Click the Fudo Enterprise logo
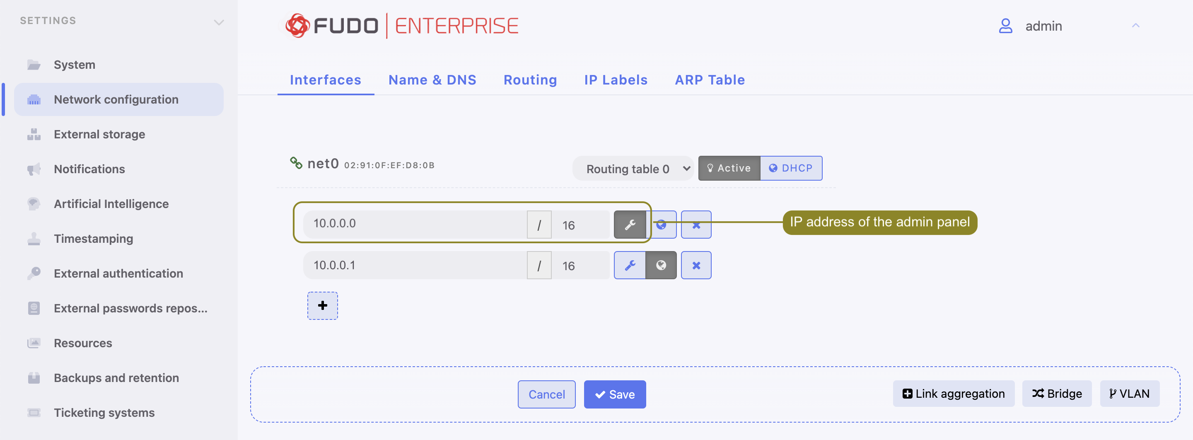 (401, 25)
